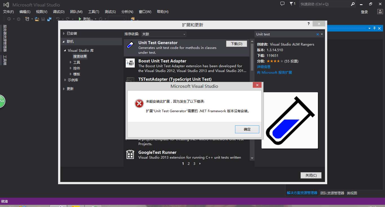Screen dimensions: 385x207
Task: Click the green 附加 start button
Action: [86, 19]
